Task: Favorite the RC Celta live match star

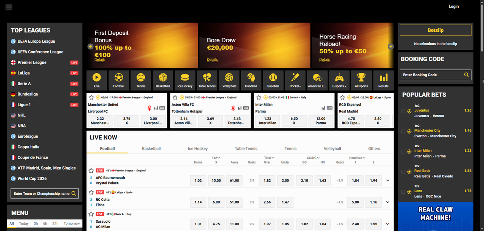Action: tap(91, 192)
